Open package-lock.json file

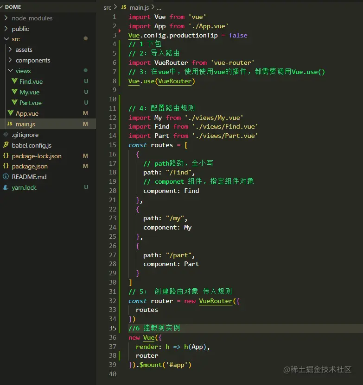point(37,156)
